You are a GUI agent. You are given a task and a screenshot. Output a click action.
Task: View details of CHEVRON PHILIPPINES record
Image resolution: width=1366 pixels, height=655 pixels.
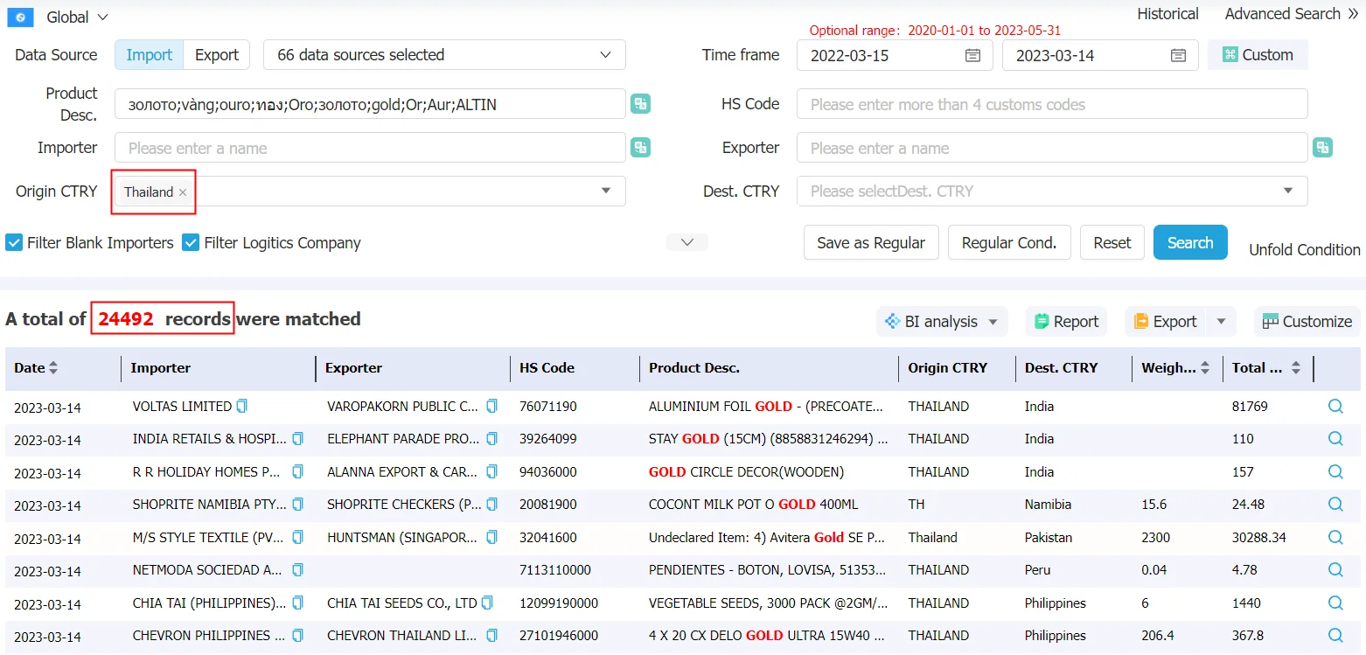coord(1335,636)
